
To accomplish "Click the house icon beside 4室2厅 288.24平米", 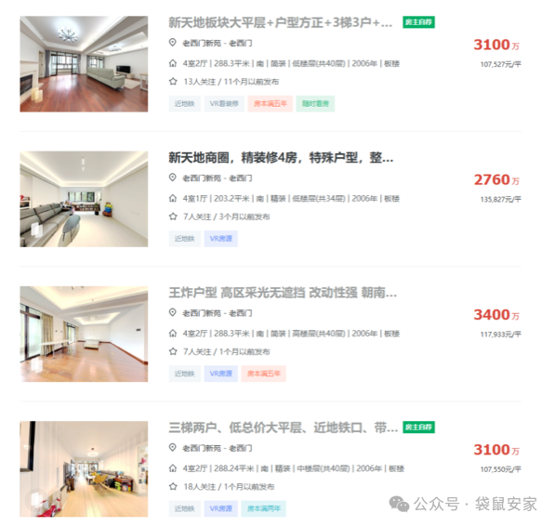I will [173, 468].
